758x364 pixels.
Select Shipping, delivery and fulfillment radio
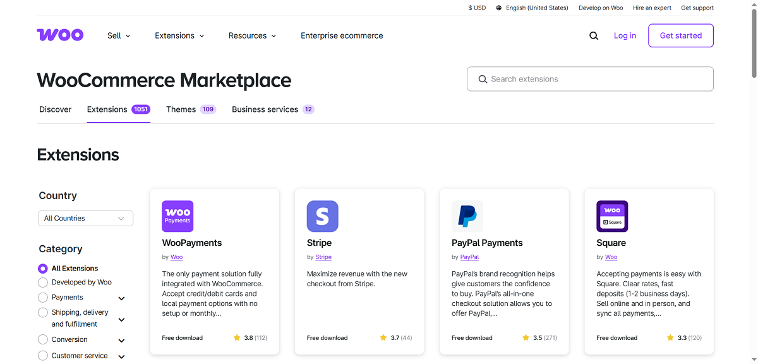point(43,312)
